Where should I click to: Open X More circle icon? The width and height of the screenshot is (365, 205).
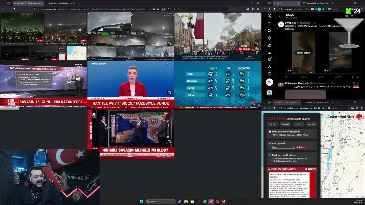point(269,74)
